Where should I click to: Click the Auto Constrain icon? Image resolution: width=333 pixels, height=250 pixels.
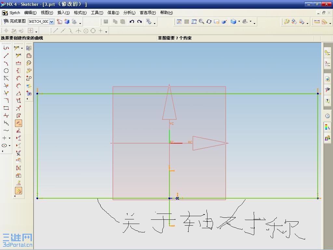point(19,131)
